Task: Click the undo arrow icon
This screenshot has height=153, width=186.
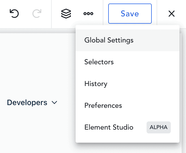Action: click(14, 14)
